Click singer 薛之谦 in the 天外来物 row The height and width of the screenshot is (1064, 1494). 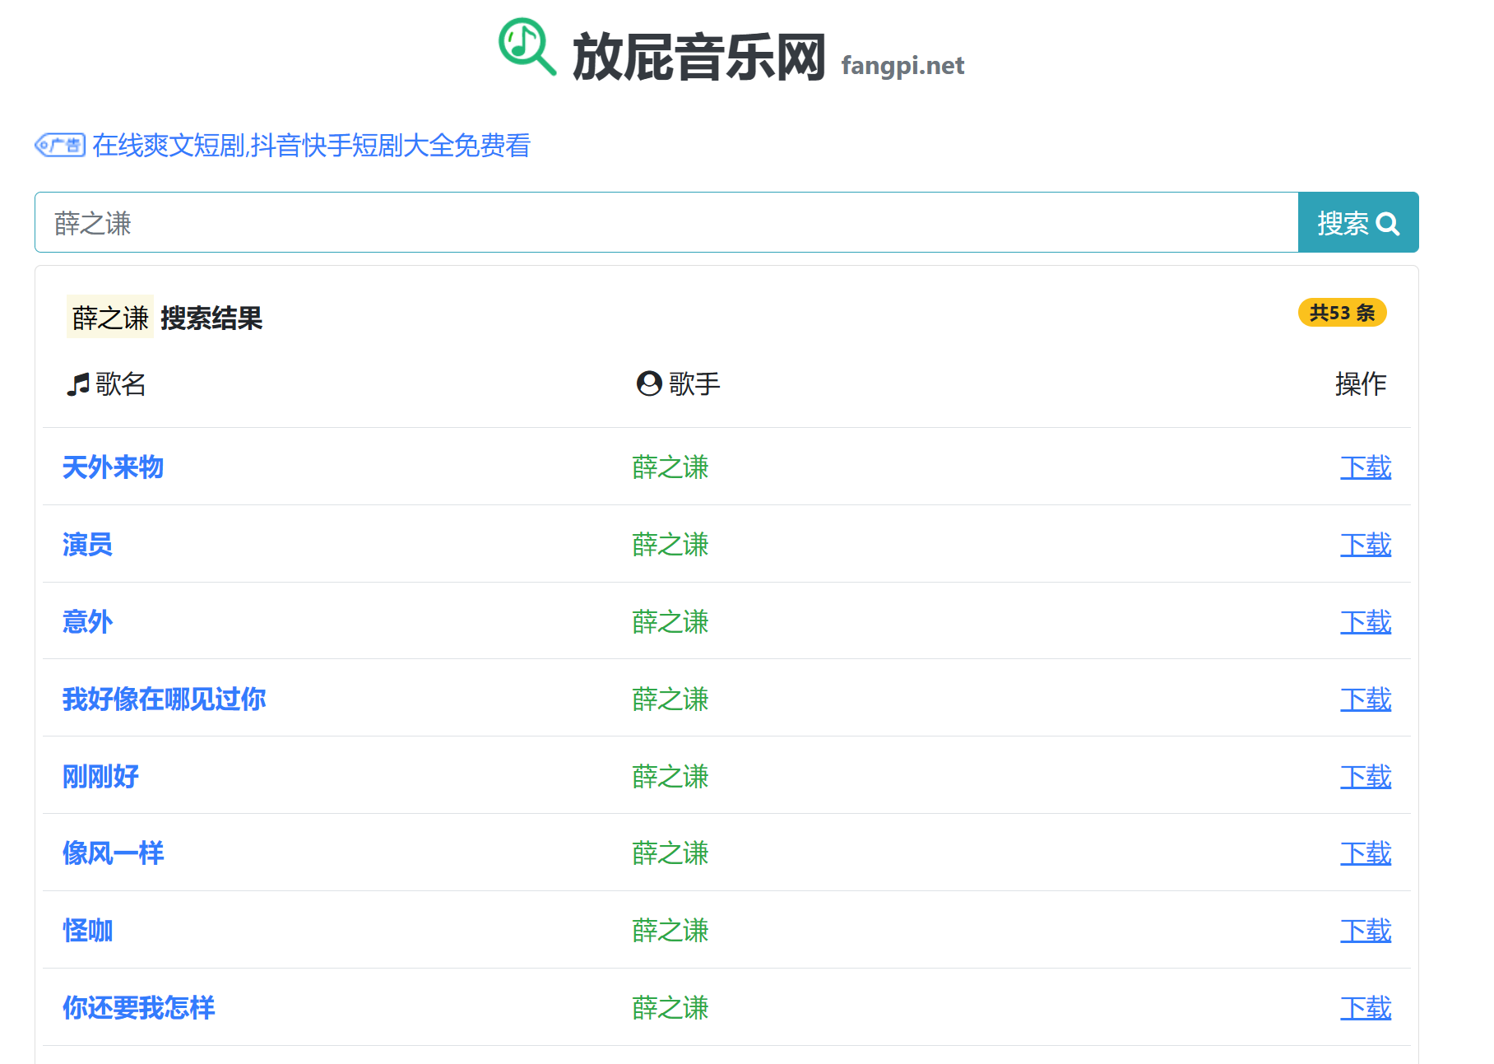670,467
